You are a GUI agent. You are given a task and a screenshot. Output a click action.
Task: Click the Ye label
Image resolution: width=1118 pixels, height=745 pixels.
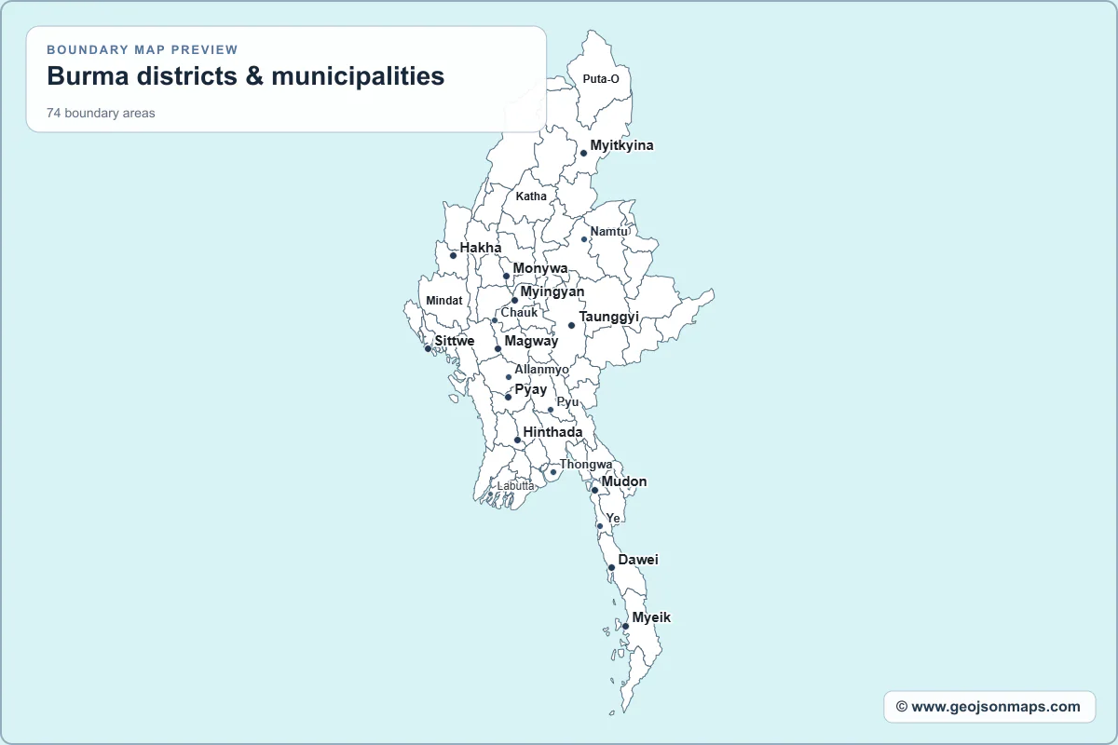[x=613, y=519]
